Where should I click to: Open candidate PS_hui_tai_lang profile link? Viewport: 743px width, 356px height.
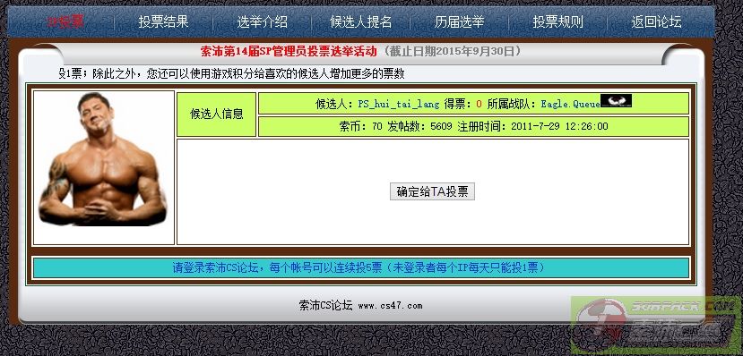pos(399,104)
